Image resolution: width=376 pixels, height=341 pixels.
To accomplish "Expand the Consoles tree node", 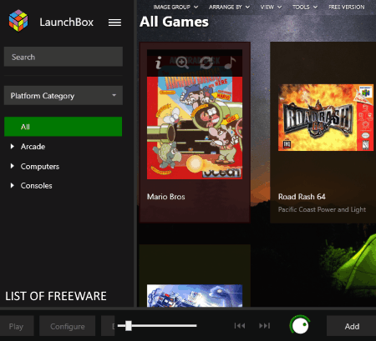I will coord(12,185).
